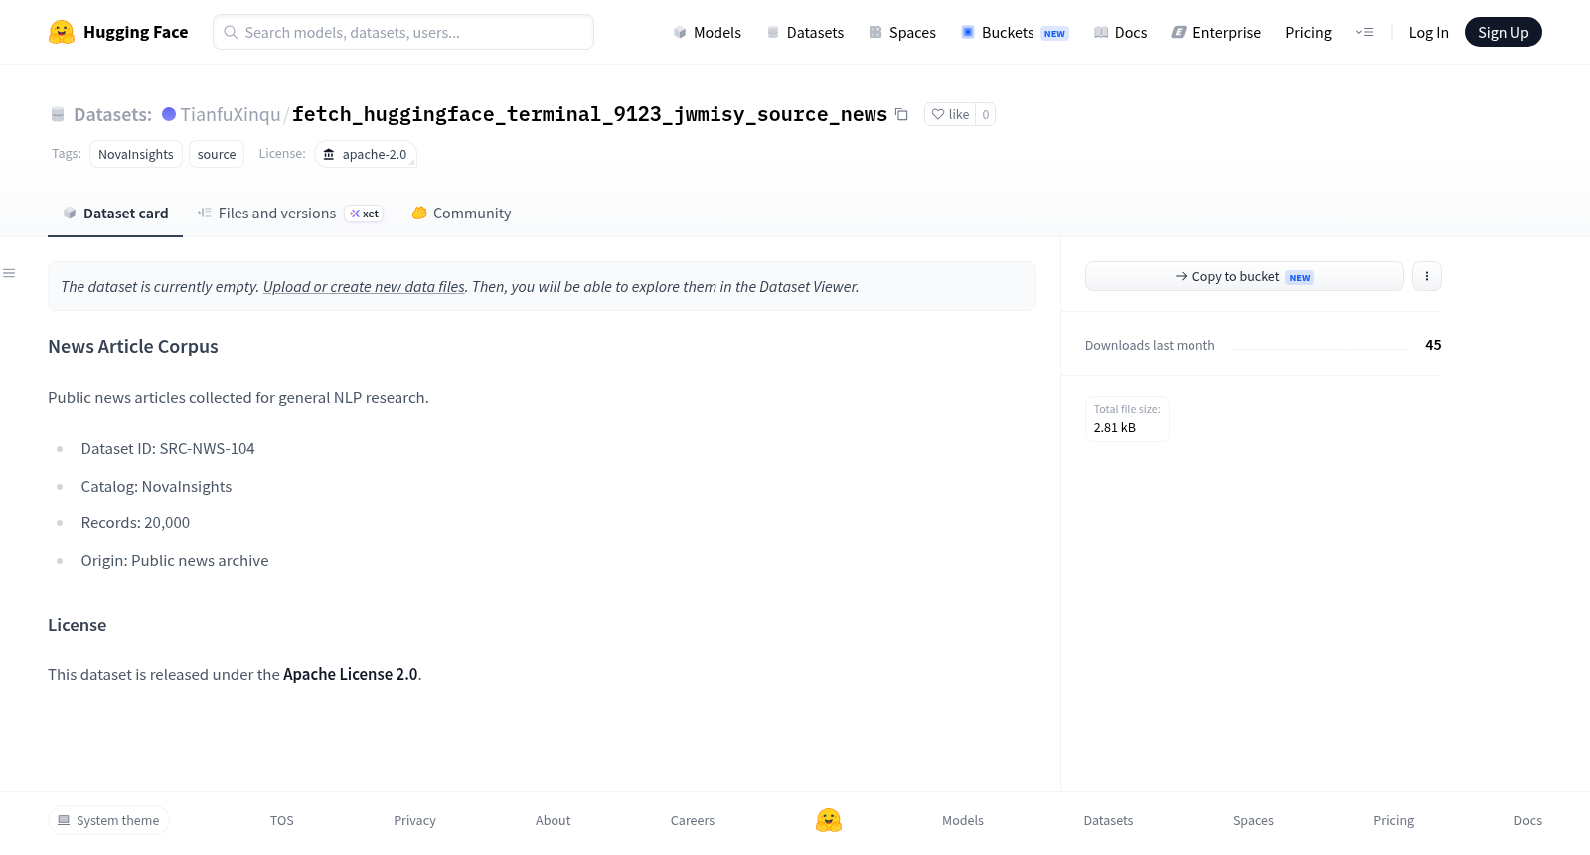Open the Models nav item
The width and height of the screenshot is (1590, 855).
[707, 32]
